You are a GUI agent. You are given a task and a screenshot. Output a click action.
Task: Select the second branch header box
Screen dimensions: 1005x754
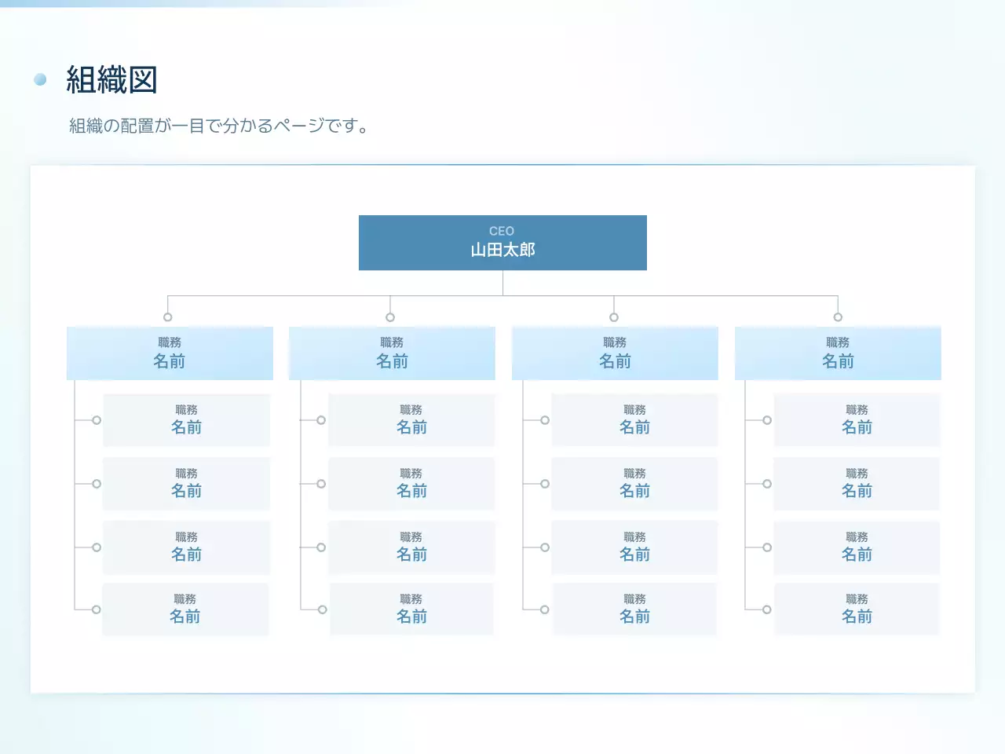click(392, 353)
